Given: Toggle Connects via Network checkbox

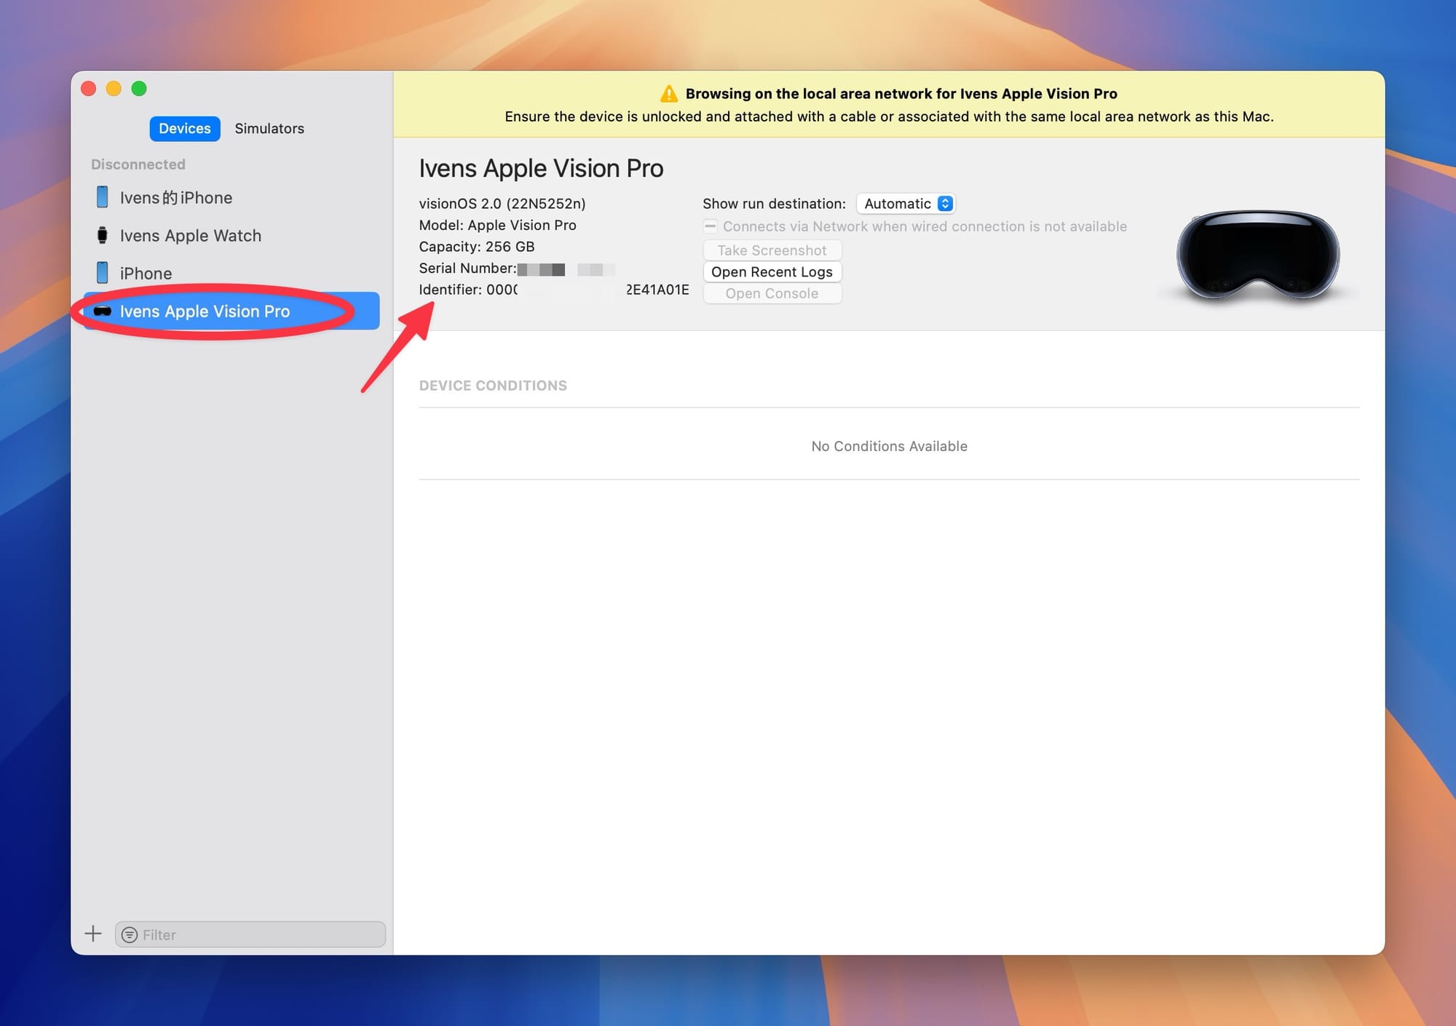Looking at the screenshot, I should [711, 226].
